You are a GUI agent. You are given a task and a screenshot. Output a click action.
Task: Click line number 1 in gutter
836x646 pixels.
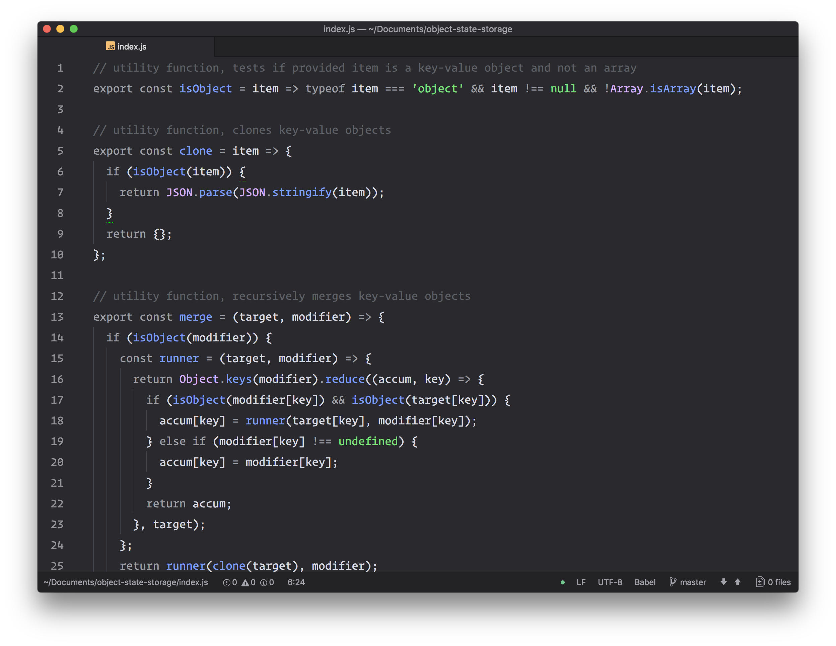click(x=60, y=68)
